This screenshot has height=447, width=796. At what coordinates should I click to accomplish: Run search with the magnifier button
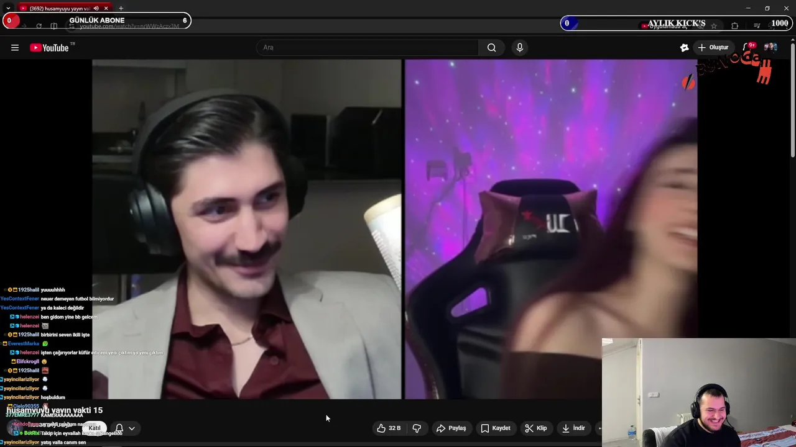click(x=492, y=48)
